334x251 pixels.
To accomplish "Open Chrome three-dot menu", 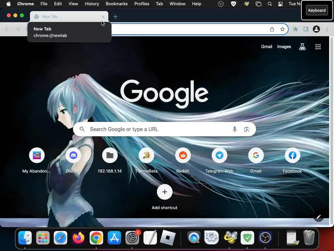I will [x=327, y=29].
